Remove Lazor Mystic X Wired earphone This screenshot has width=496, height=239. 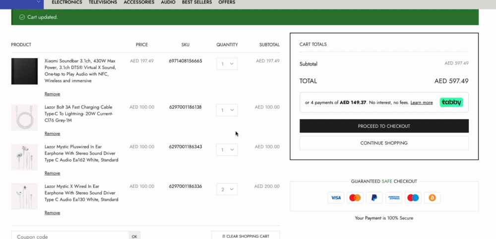(x=52, y=213)
